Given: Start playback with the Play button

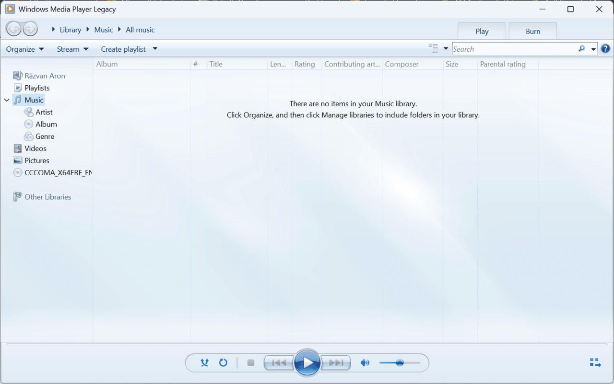Looking at the screenshot, I should [x=307, y=363].
